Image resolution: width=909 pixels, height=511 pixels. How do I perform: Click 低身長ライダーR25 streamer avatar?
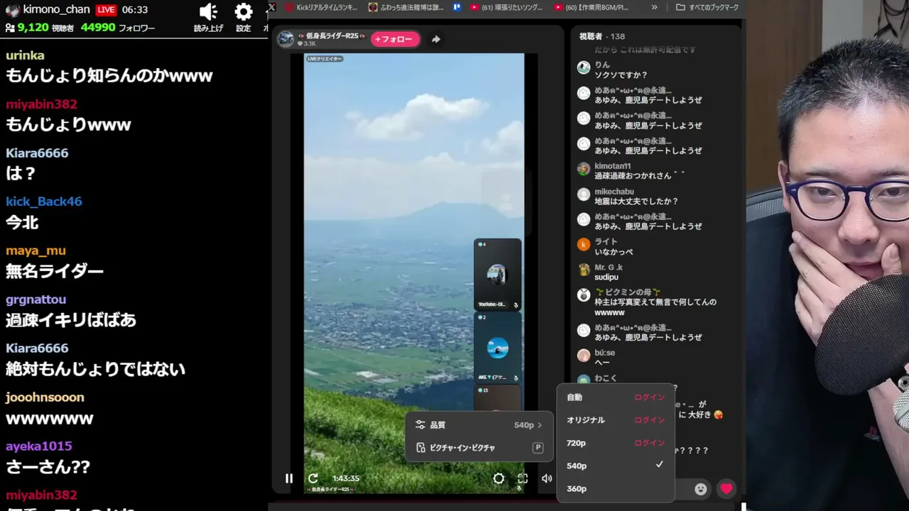click(285, 39)
